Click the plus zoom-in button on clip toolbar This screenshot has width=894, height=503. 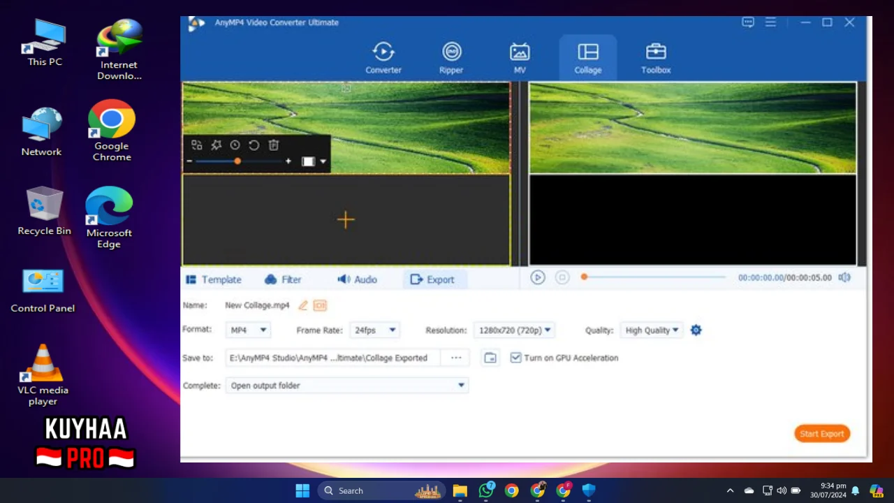(288, 161)
